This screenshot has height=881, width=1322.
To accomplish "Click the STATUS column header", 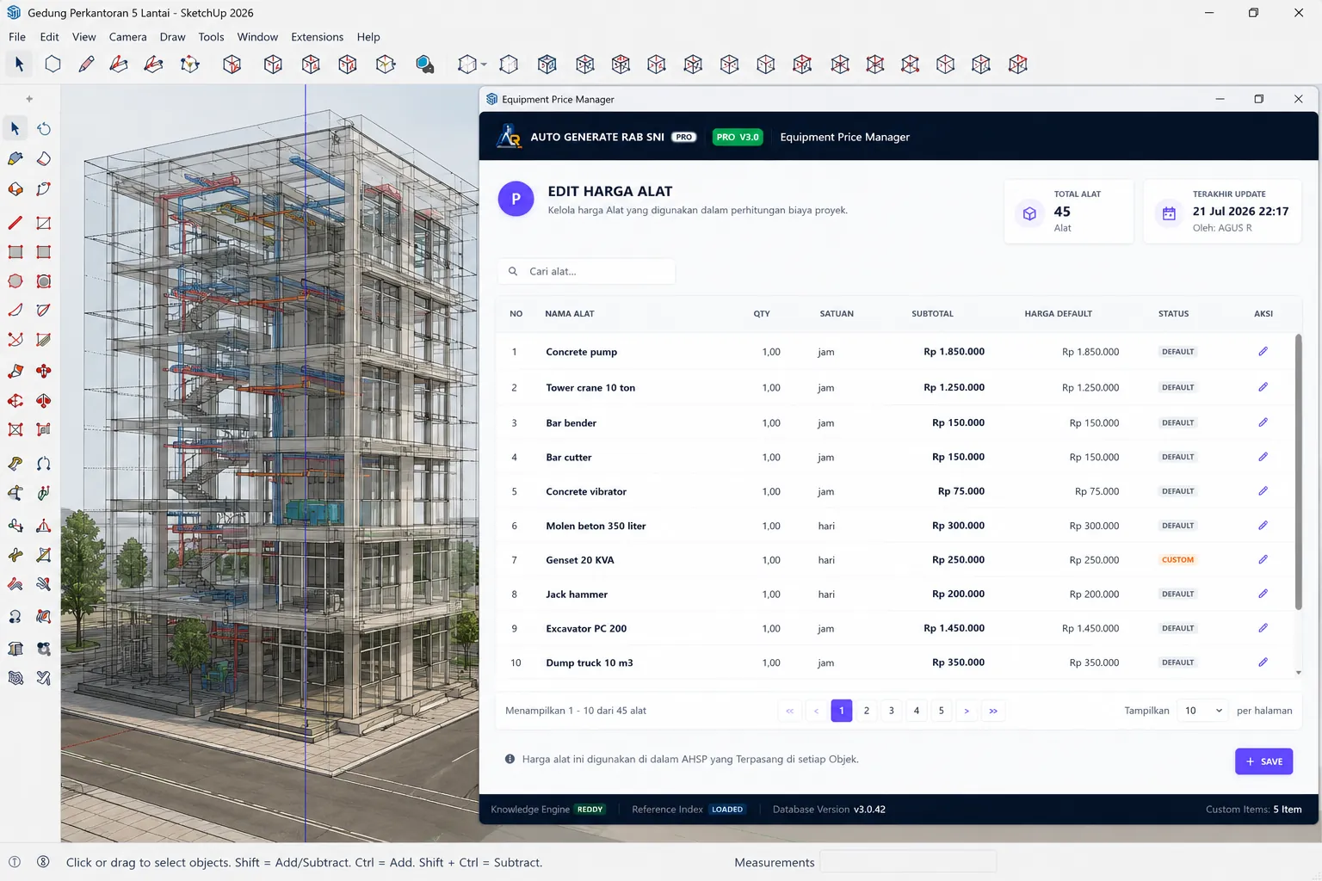I will click(x=1173, y=314).
